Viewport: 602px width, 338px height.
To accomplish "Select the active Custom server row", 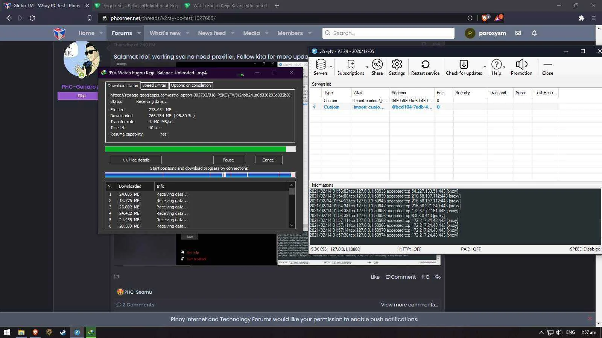I will click(435, 107).
